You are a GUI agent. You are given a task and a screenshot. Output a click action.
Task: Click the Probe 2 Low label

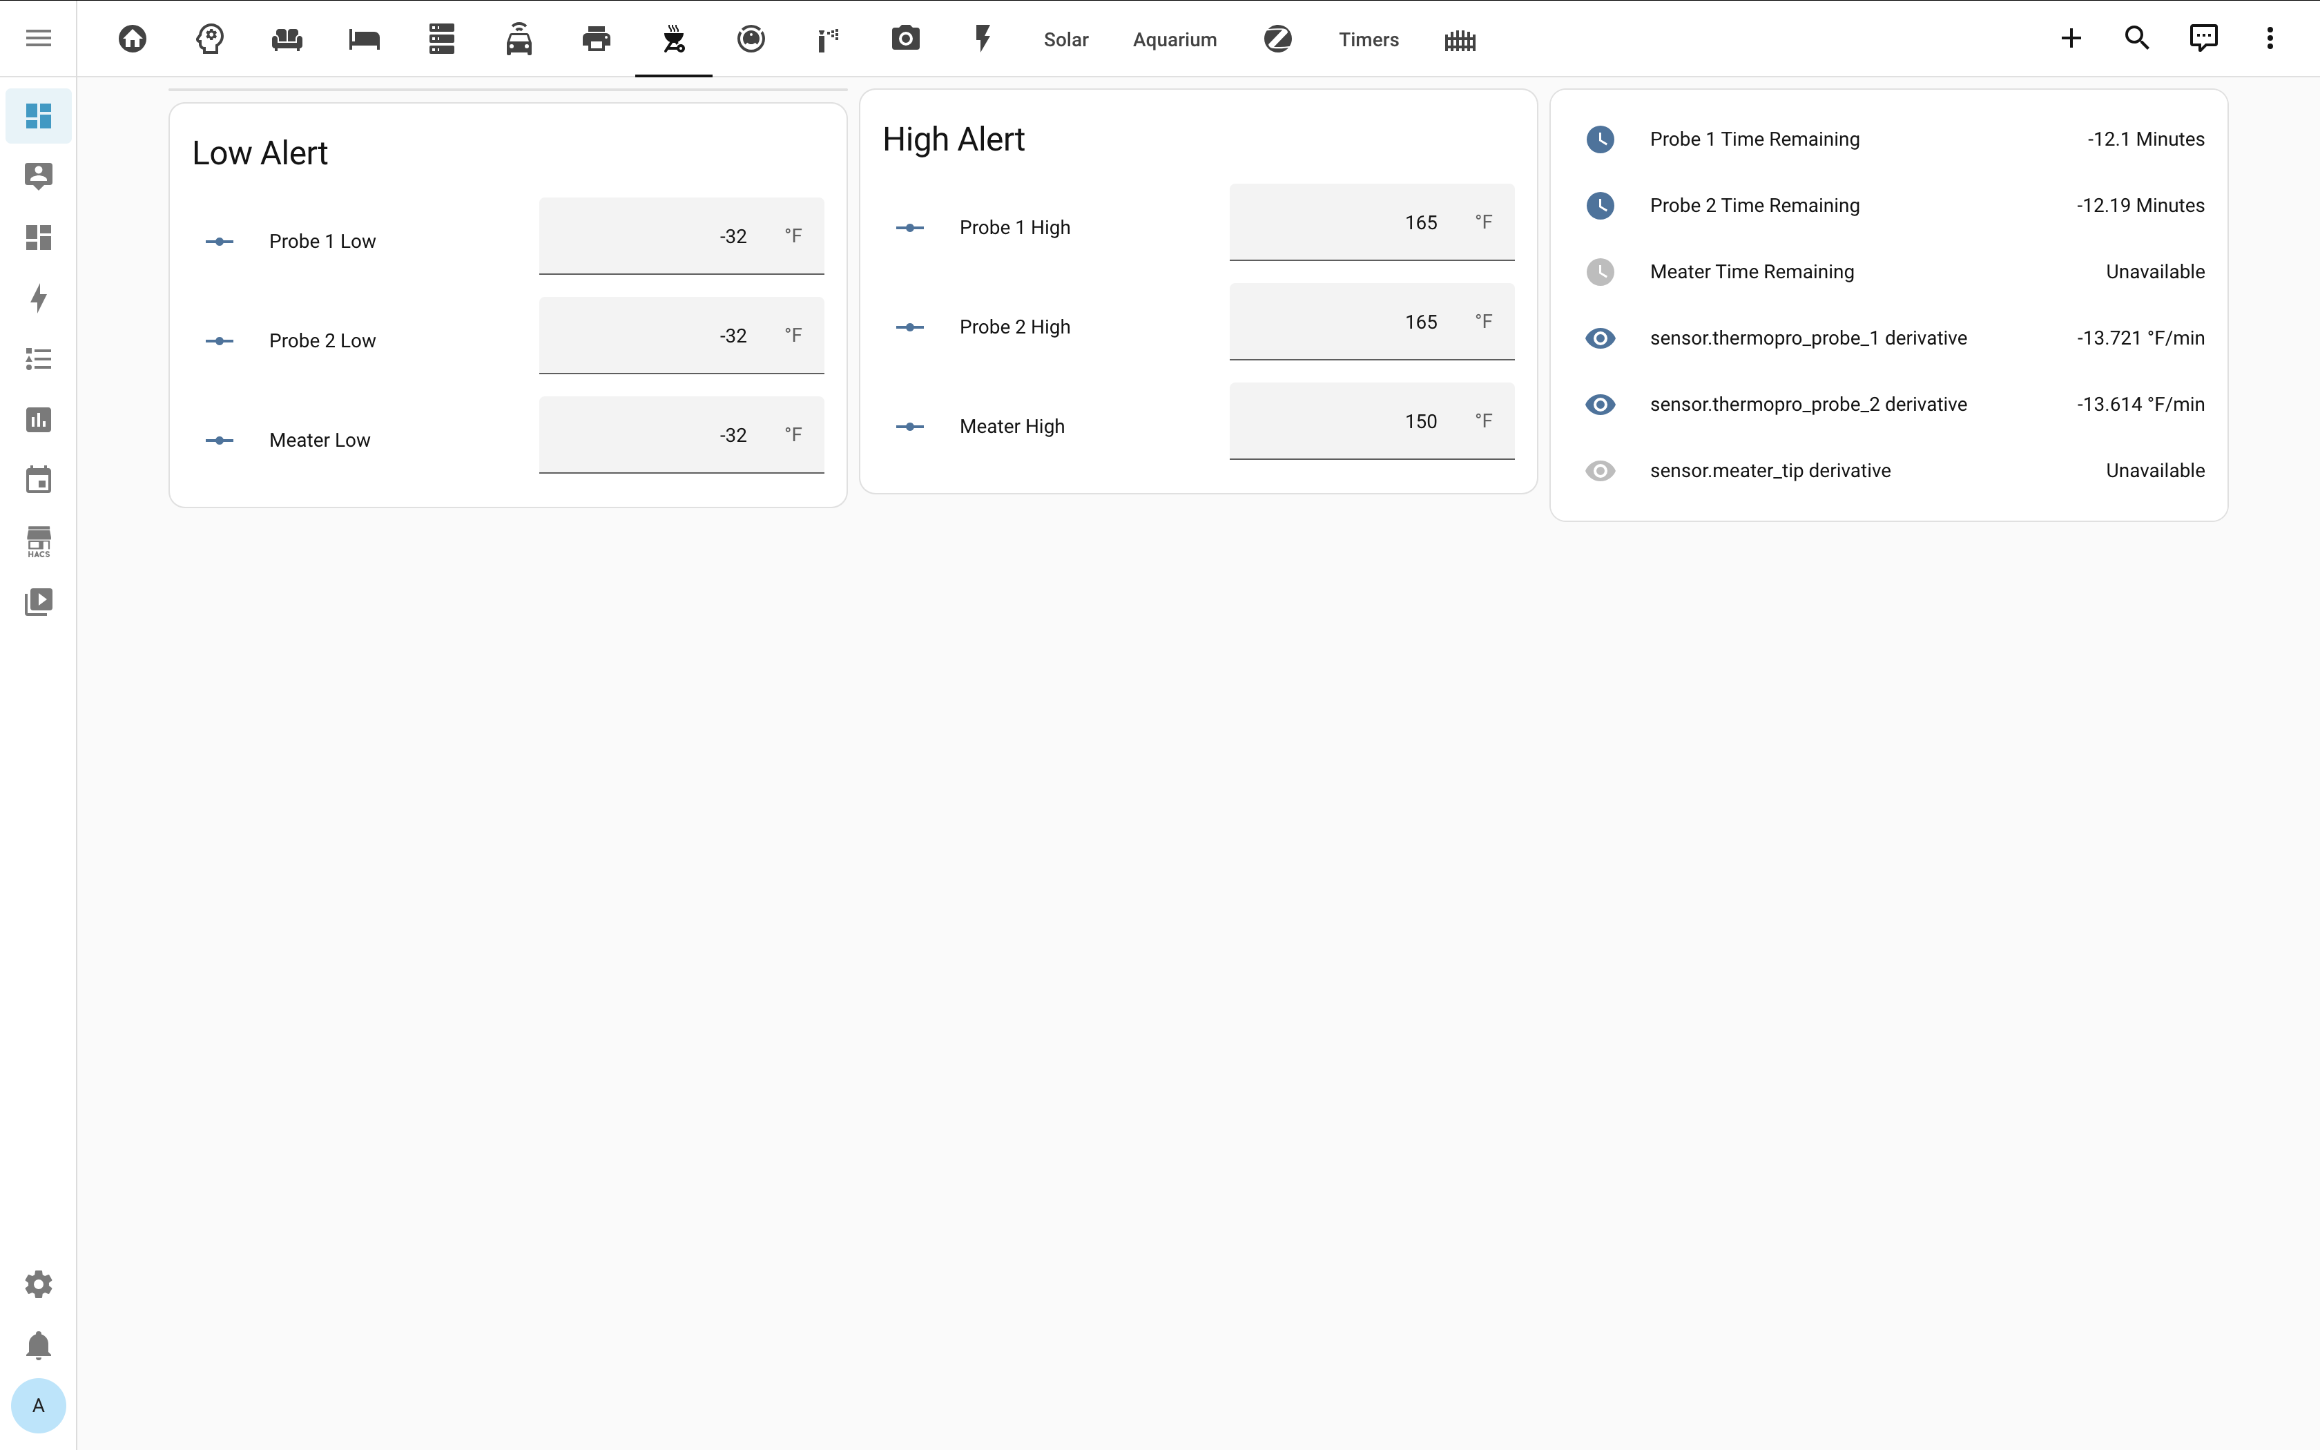point(322,341)
